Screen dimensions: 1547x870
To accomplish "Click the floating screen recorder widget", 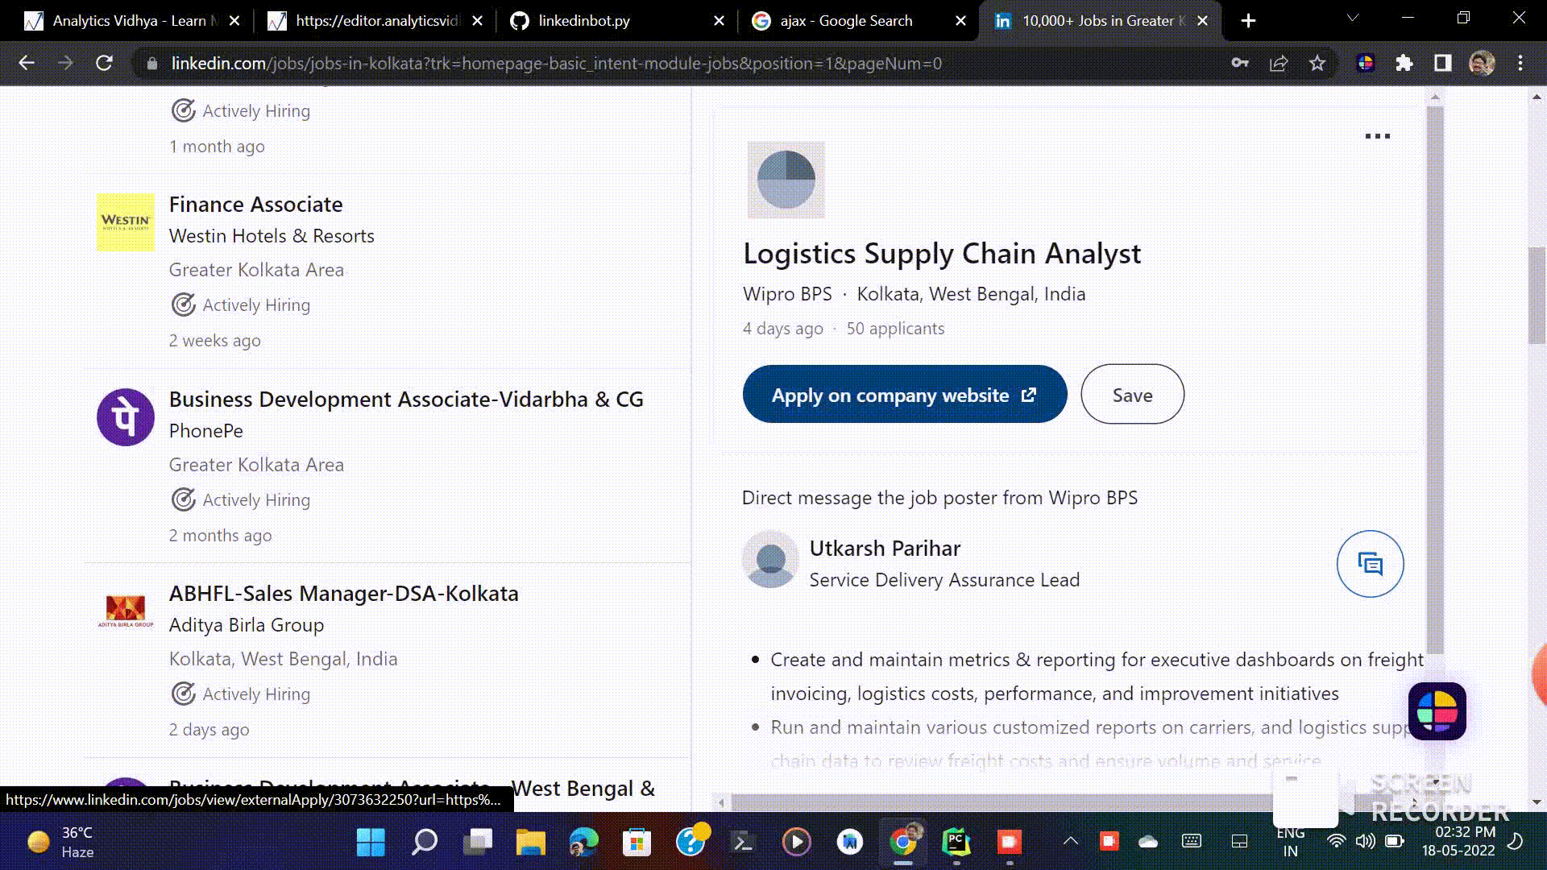I will pos(1437,711).
